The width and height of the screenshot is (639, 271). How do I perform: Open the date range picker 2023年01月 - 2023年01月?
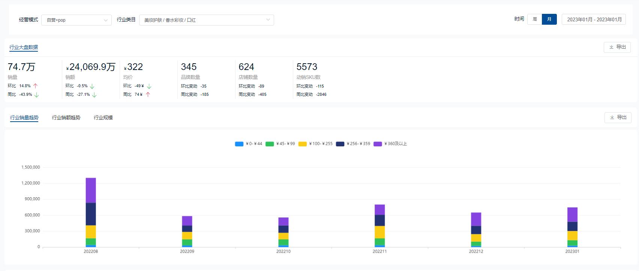pyautogui.click(x=594, y=19)
